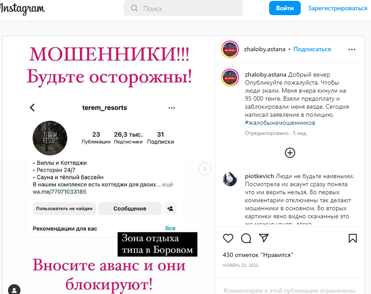Image resolution: width=371 pixels, height=294 pixels.
Task: Open hashtag #жалобынамошенников
Action: click(280, 122)
